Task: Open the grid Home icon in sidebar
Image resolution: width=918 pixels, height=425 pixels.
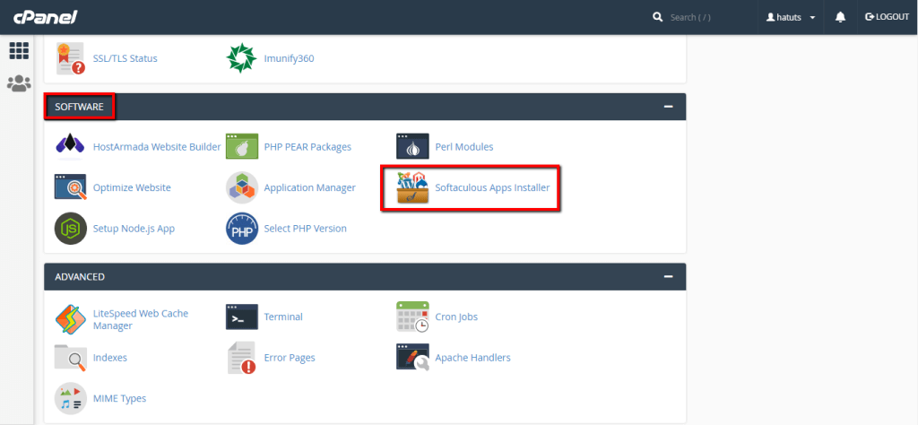Action: 19,51
